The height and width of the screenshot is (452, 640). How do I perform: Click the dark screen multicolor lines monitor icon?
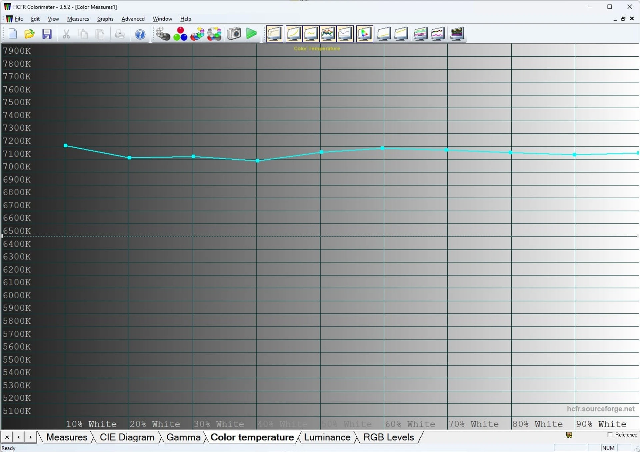(x=457, y=34)
